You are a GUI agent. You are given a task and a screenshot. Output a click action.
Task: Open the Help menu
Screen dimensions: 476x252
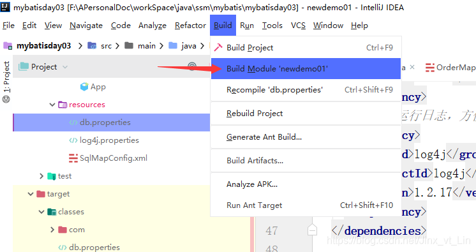359,26
